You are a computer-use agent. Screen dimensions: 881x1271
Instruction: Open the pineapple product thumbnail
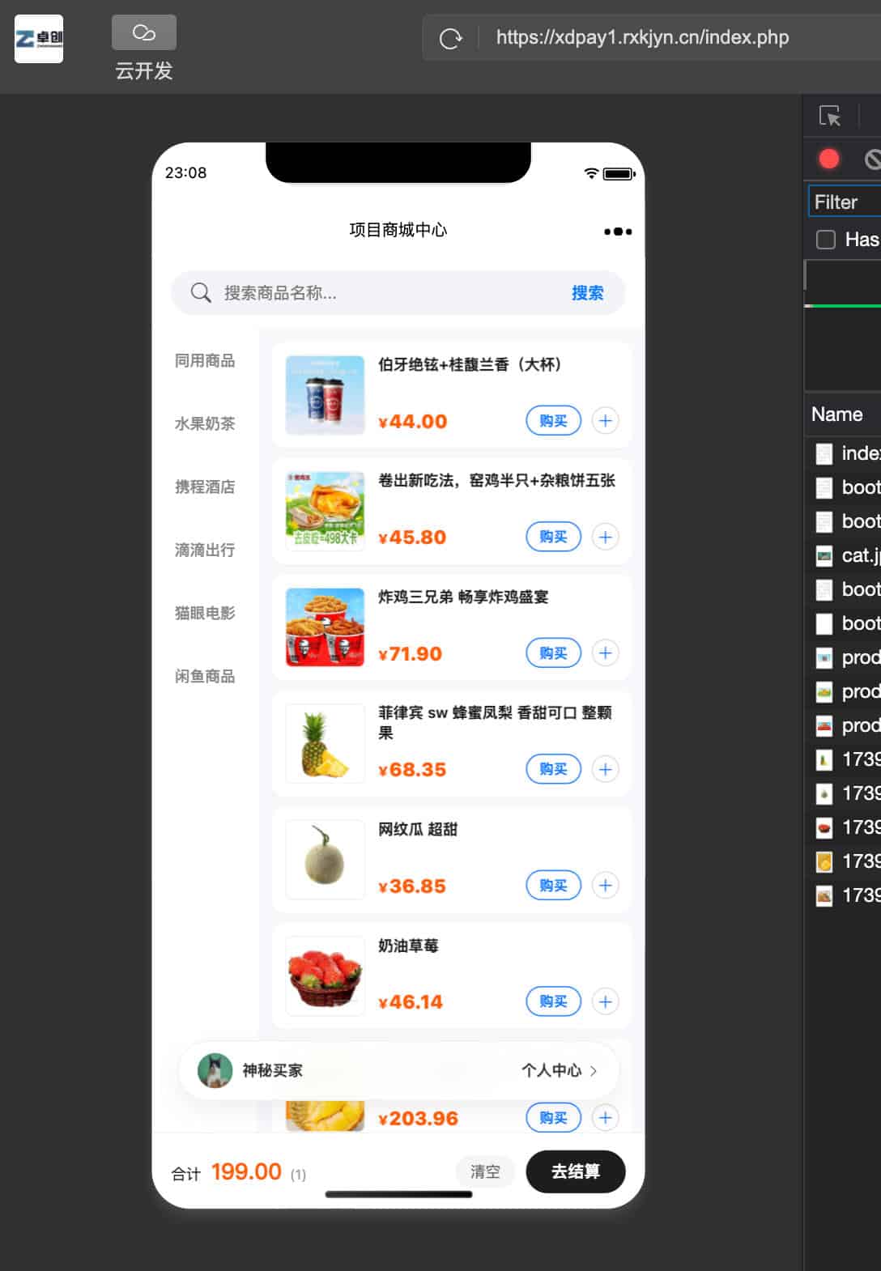point(325,745)
